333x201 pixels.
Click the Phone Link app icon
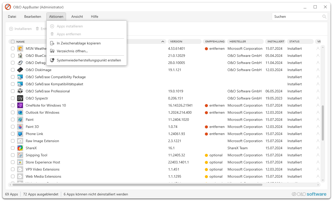[20, 134]
